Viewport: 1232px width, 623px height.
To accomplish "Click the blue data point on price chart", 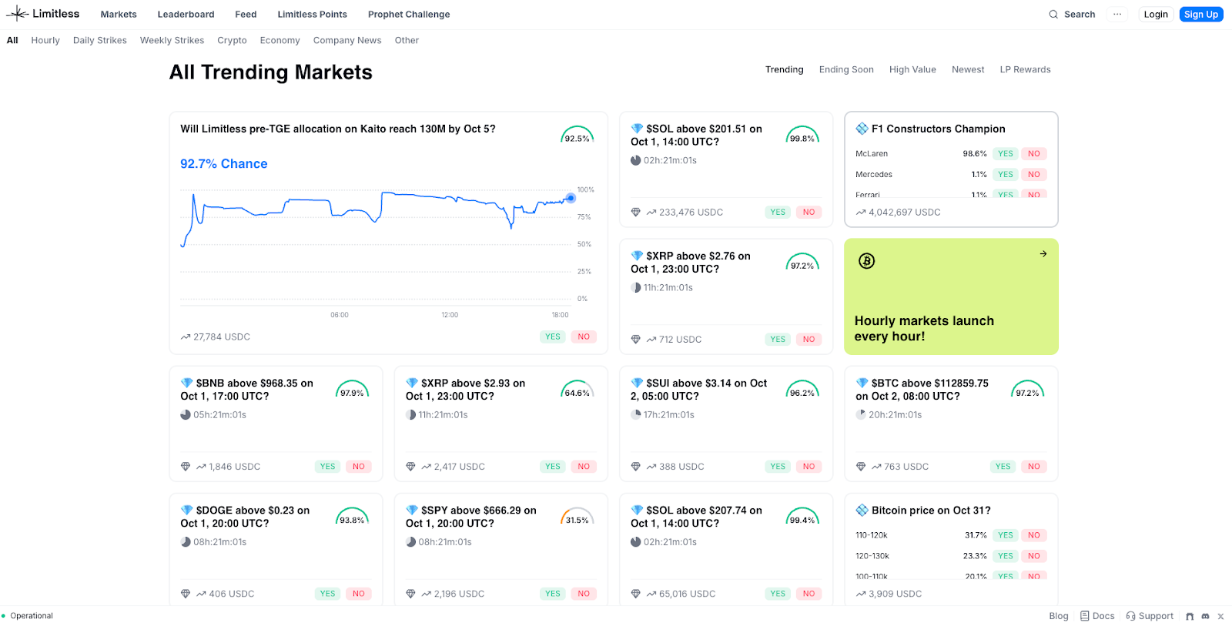I will 571,198.
